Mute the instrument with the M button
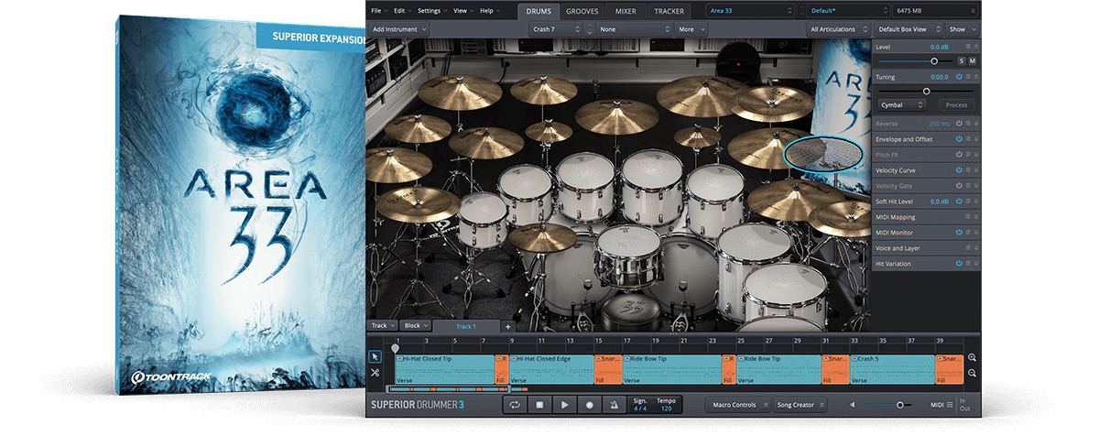 pyautogui.click(x=972, y=60)
